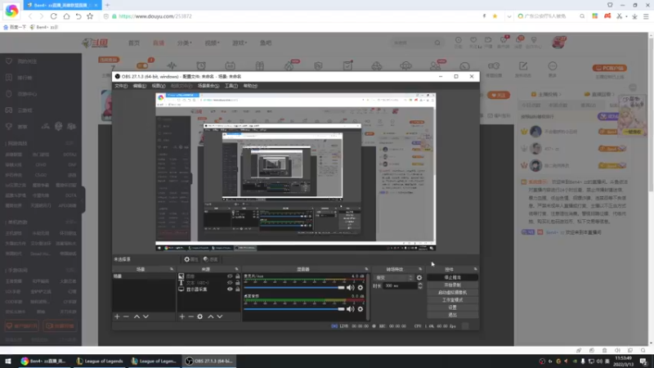Adjust microphone/Aux volume slider
The width and height of the screenshot is (654, 368).
(x=294, y=288)
